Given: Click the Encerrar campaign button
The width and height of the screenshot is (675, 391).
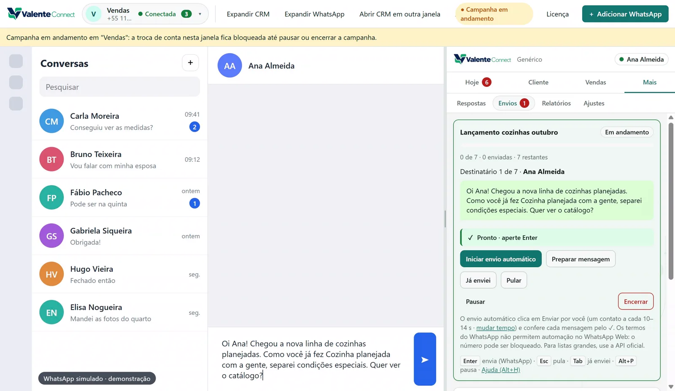Looking at the screenshot, I should (x=636, y=301).
